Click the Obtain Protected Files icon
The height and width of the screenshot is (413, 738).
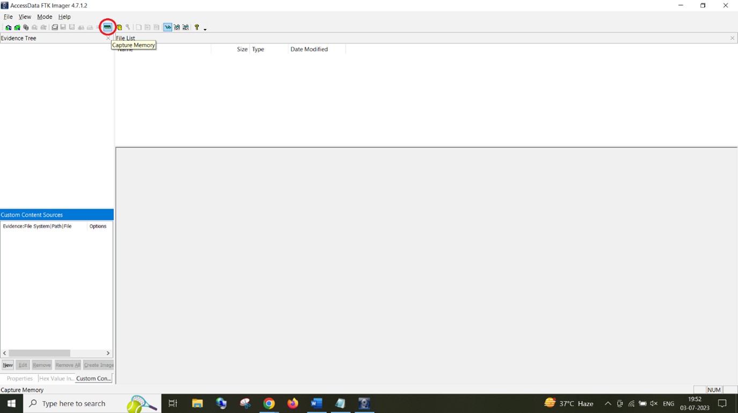(x=119, y=27)
